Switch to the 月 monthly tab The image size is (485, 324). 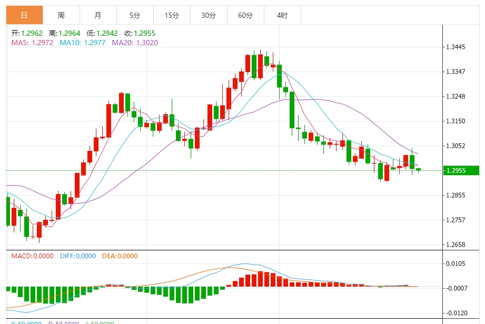point(98,15)
